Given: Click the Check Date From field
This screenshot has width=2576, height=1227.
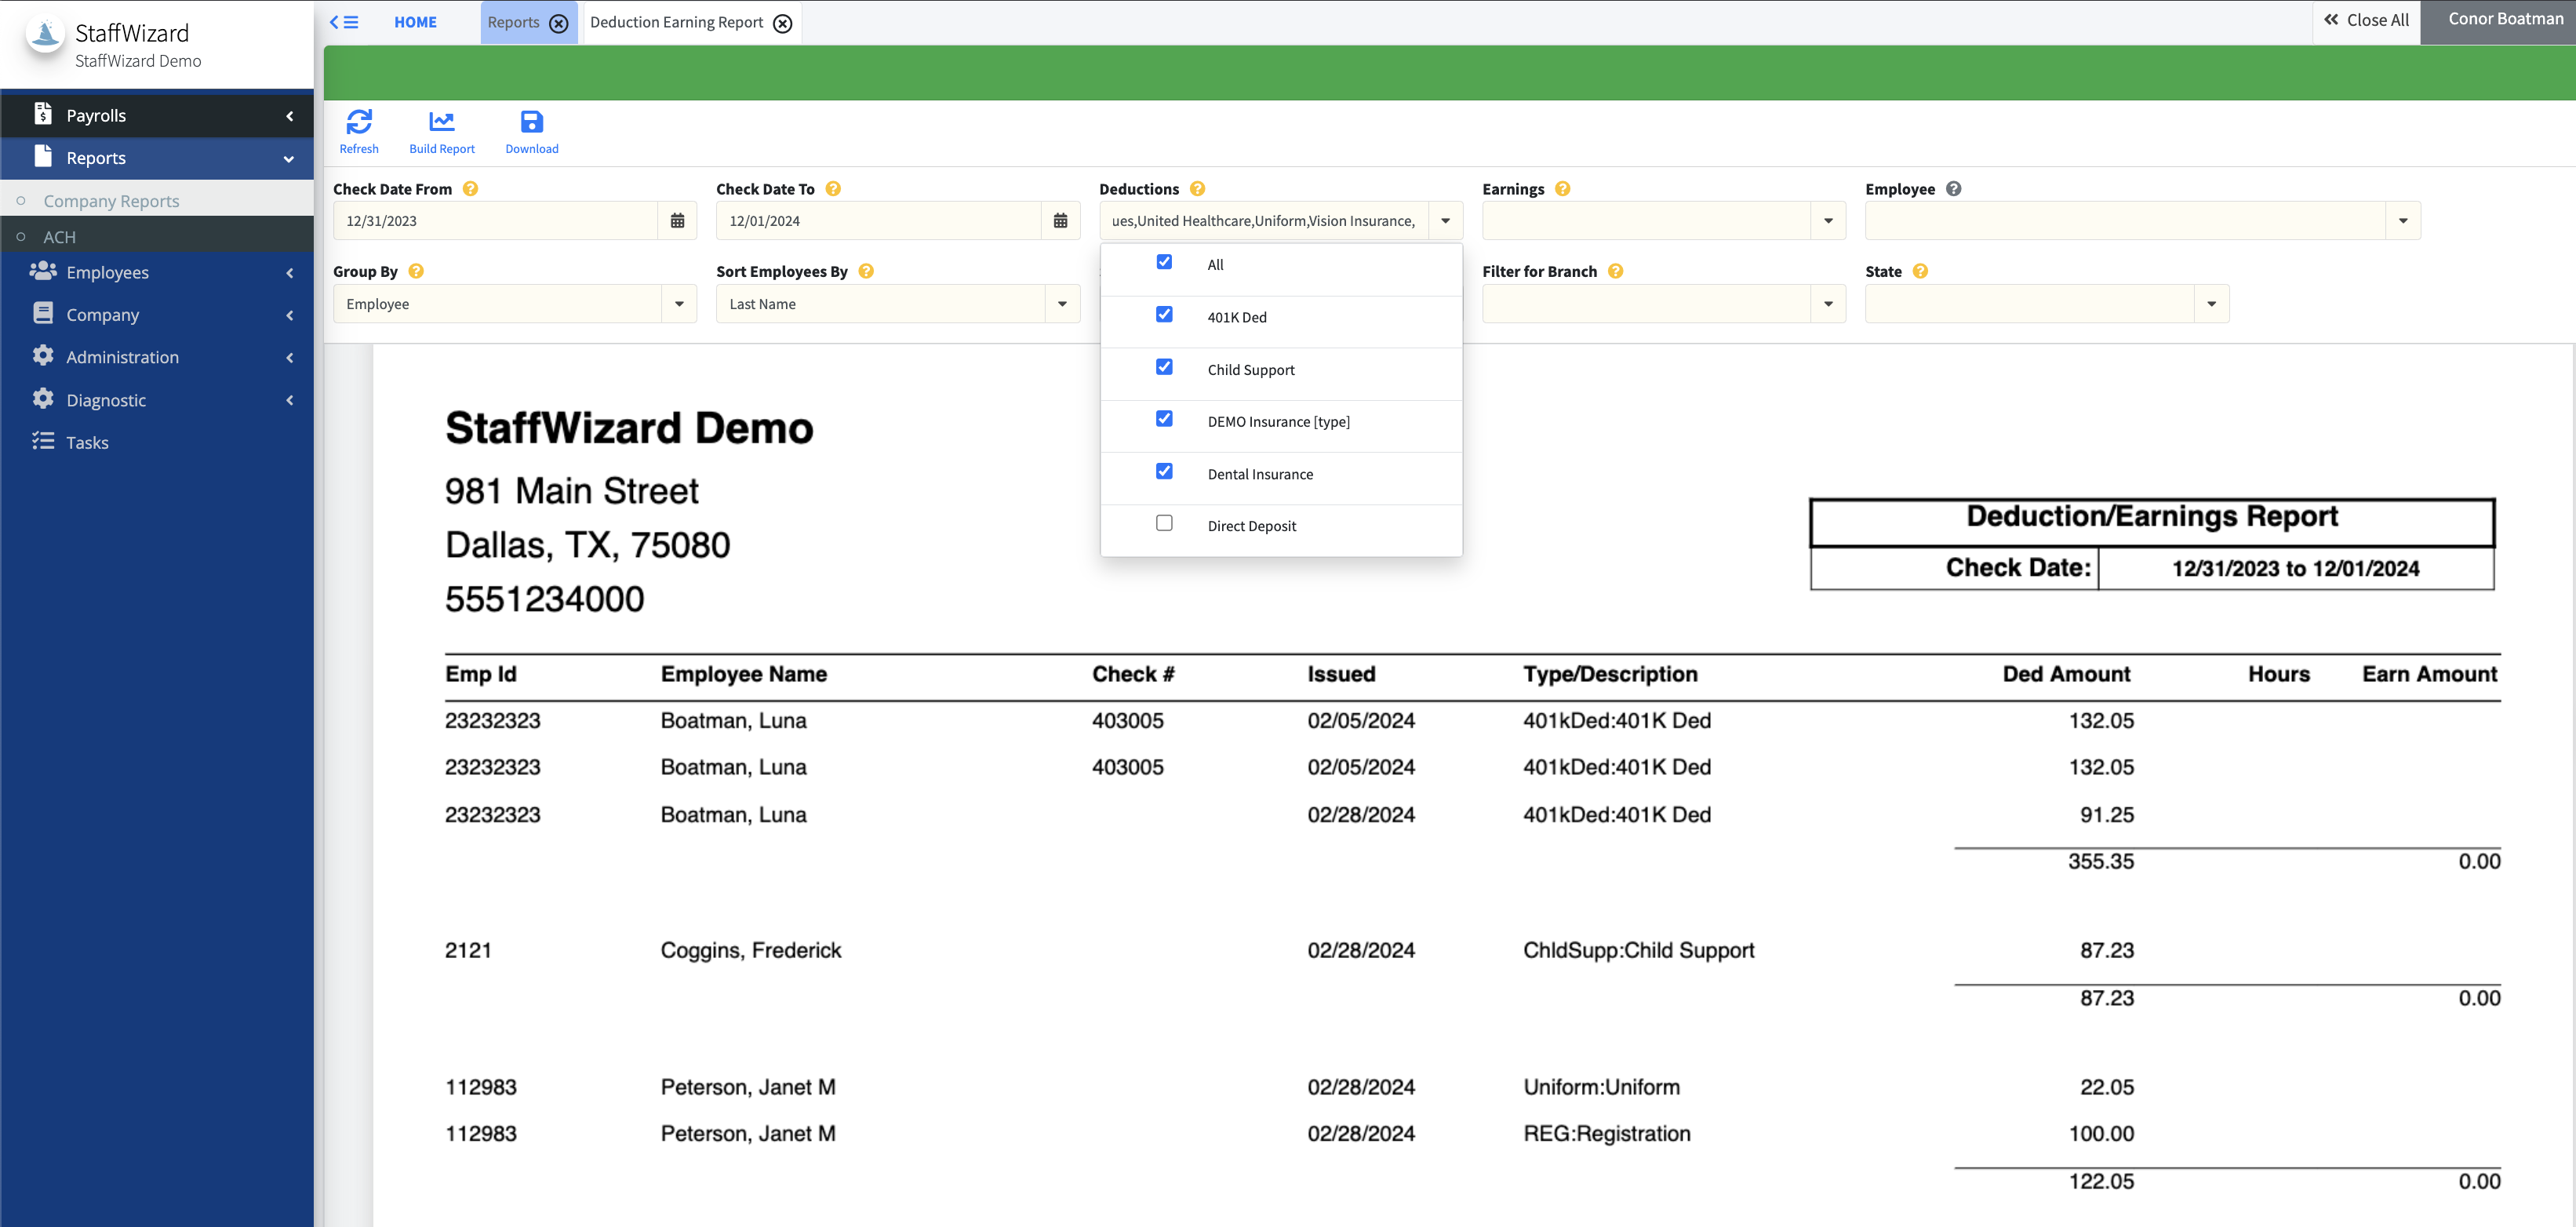Looking at the screenshot, I should (x=495, y=221).
